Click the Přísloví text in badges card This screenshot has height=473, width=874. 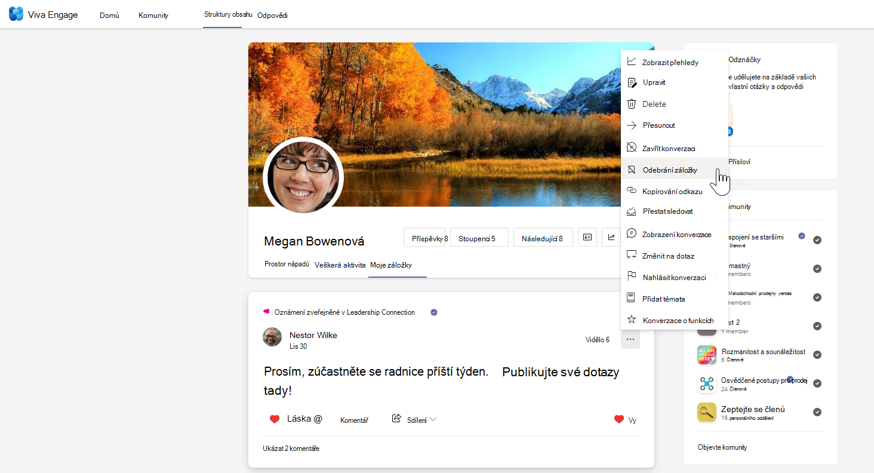tap(739, 162)
